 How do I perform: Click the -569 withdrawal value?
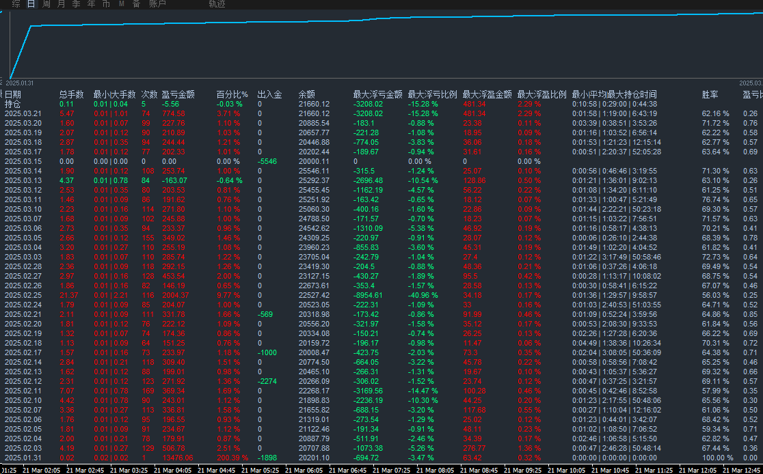[x=265, y=314]
